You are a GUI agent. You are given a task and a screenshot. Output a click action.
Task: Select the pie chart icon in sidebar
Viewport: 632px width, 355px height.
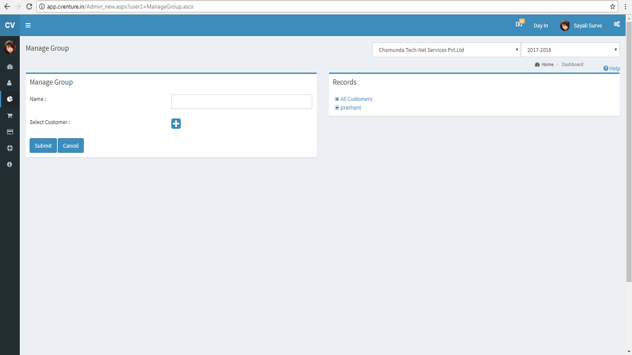(x=9, y=99)
